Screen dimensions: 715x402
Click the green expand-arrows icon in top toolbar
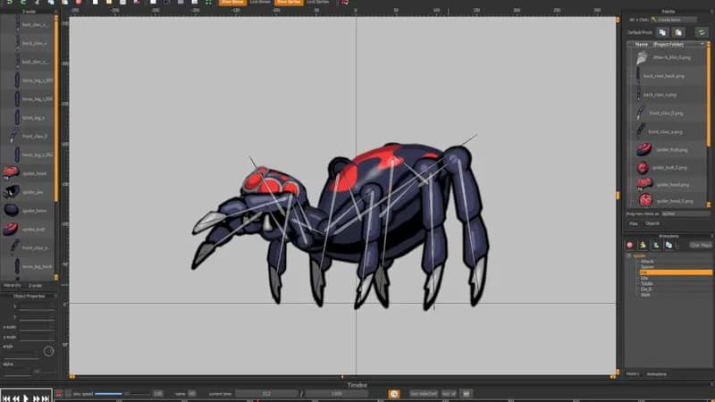[x=208, y=2]
